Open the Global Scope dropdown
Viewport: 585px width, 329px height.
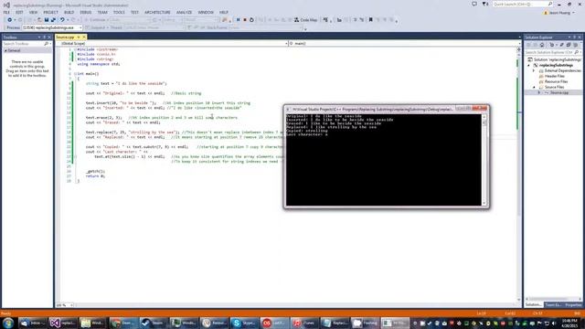tap(172, 44)
